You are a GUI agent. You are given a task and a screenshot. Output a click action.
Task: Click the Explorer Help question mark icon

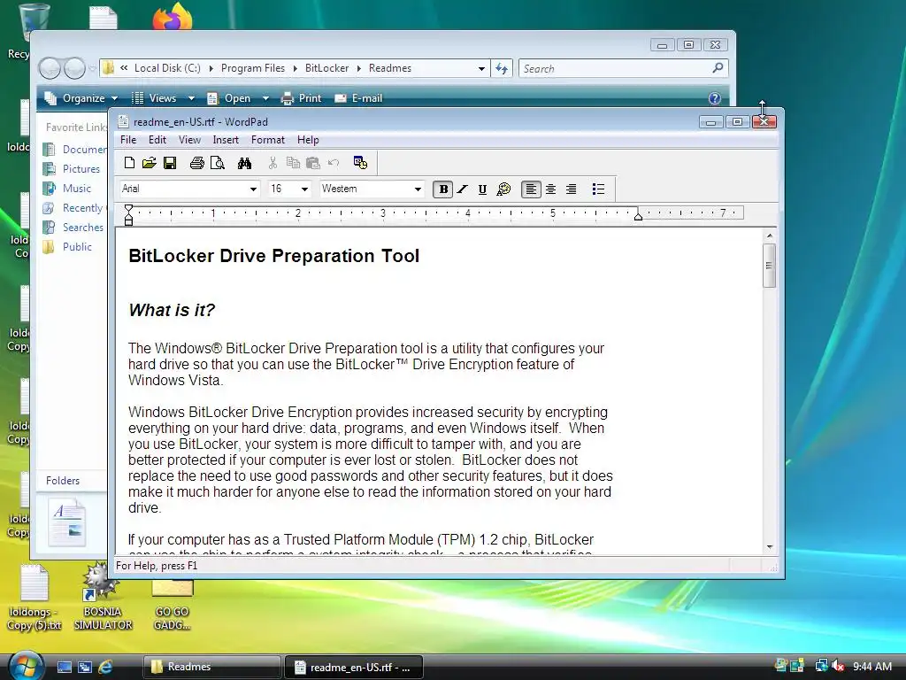[715, 98]
